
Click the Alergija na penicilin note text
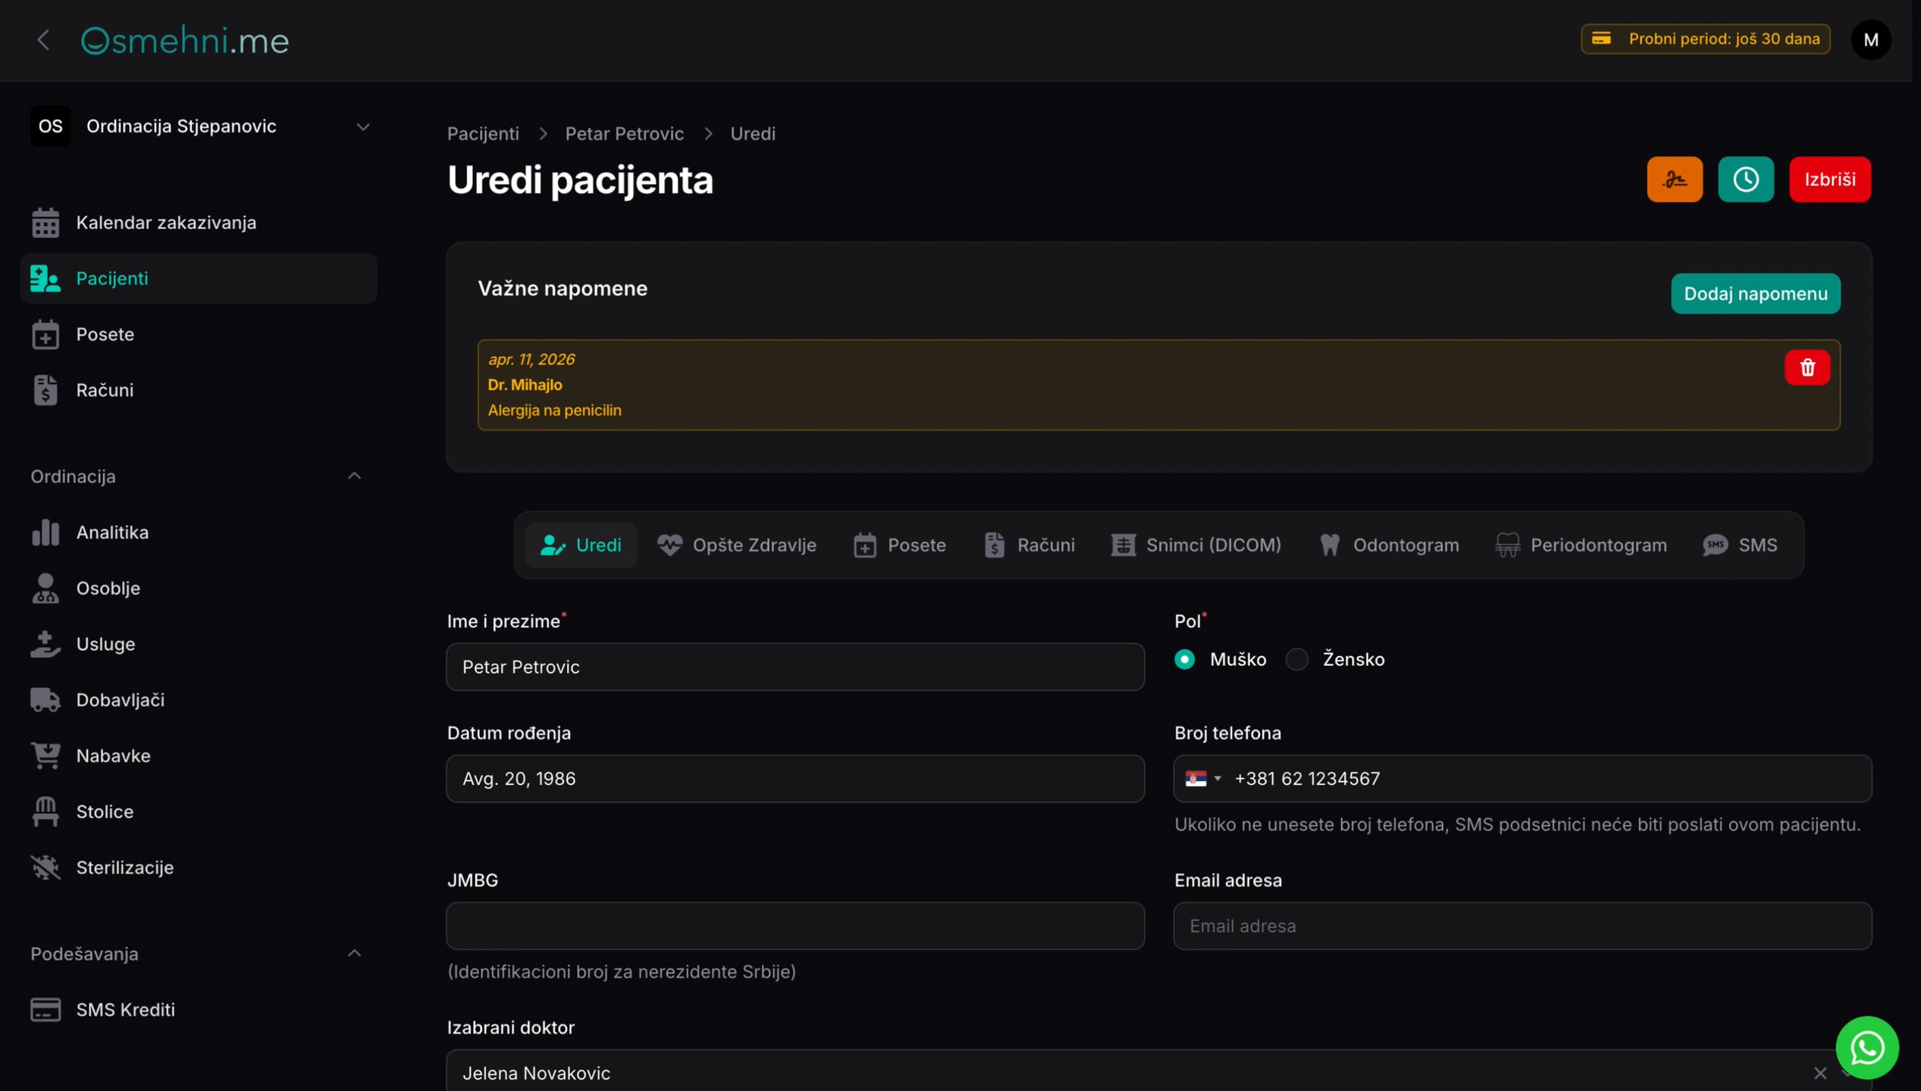point(554,411)
